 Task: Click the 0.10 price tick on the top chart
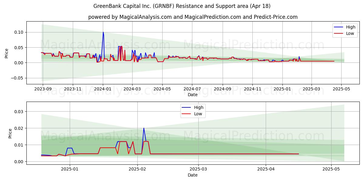19,32
